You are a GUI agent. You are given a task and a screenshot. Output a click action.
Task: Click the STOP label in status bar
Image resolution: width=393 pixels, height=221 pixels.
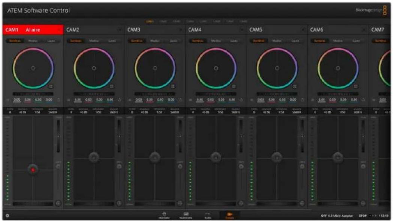click(362, 215)
